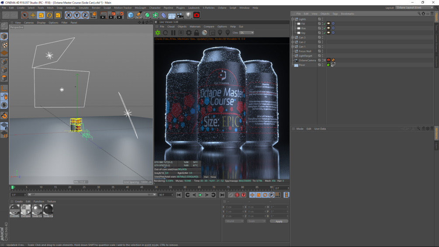Activate the Scale tool
Viewport: 439px width, 247px height.
pyautogui.click(x=41, y=15)
